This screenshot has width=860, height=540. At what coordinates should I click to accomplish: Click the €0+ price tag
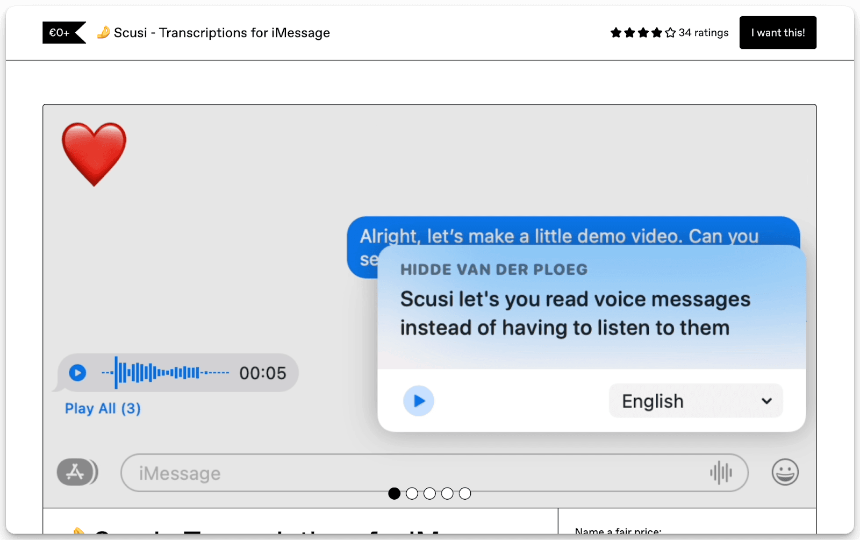tap(60, 32)
